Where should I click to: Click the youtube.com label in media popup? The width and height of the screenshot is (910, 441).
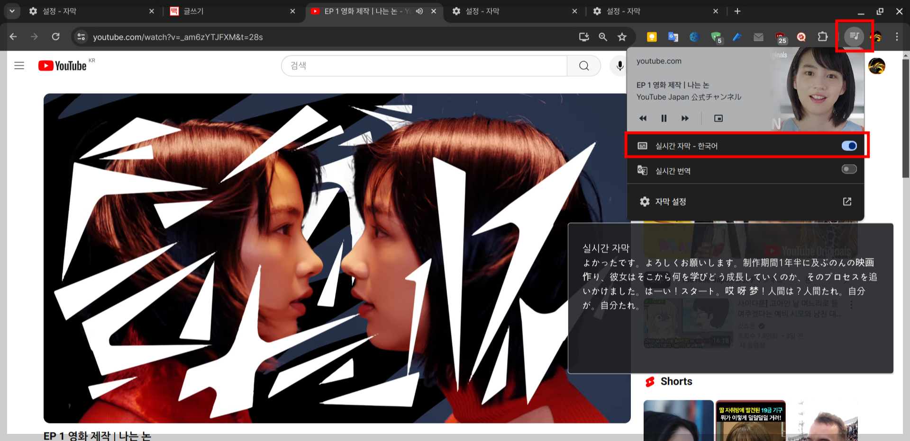(659, 61)
